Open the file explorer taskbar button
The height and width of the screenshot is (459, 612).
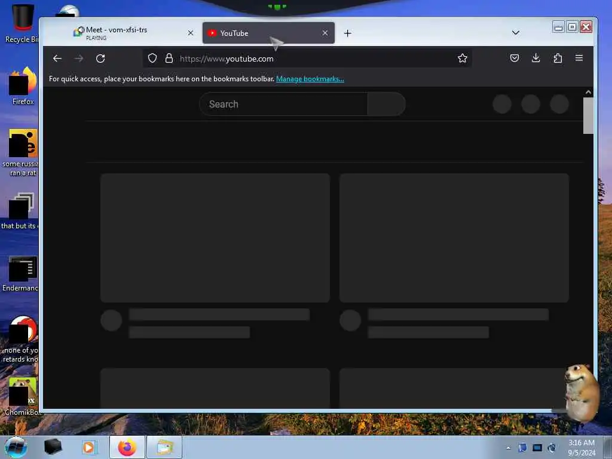(164, 447)
